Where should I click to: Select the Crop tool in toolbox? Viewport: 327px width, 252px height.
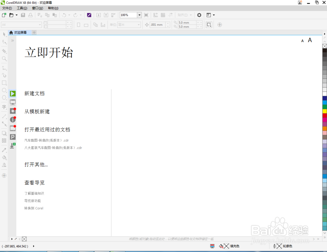click(x=4, y=51)
